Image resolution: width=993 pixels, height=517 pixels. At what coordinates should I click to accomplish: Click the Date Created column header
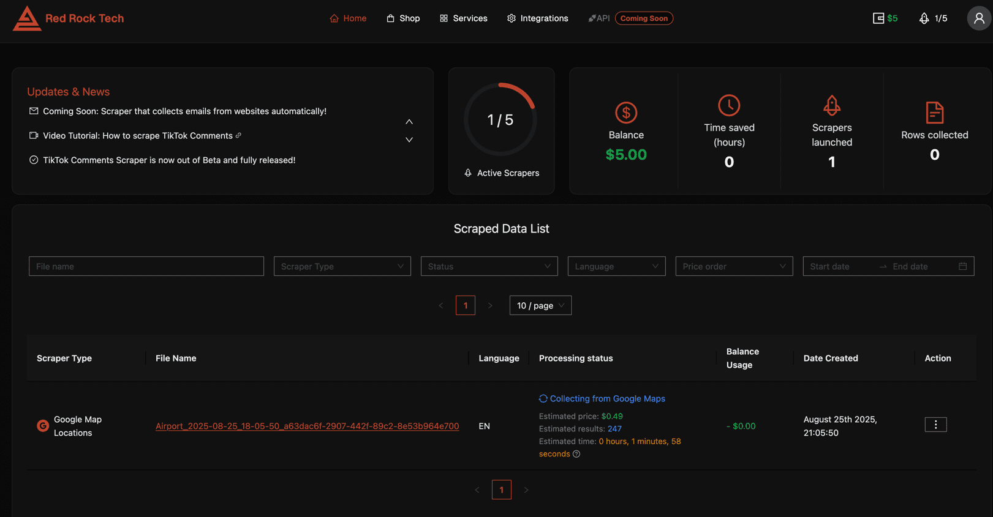coord(831,358)
